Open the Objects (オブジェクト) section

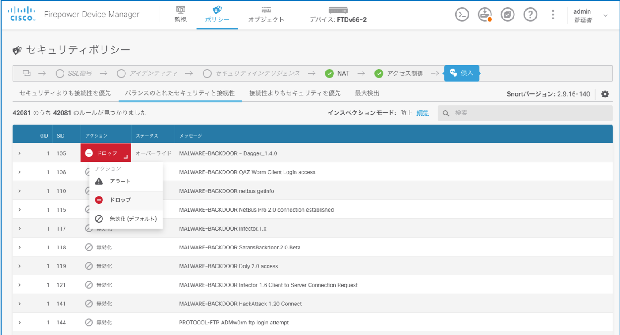tap(266, 15)
